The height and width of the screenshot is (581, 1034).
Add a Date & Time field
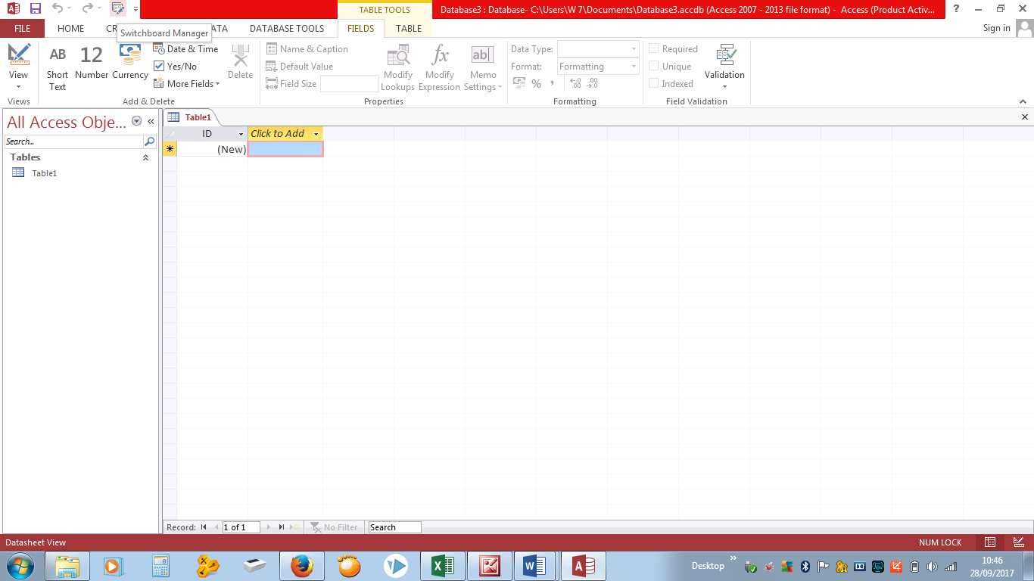(x=186, y=48)
